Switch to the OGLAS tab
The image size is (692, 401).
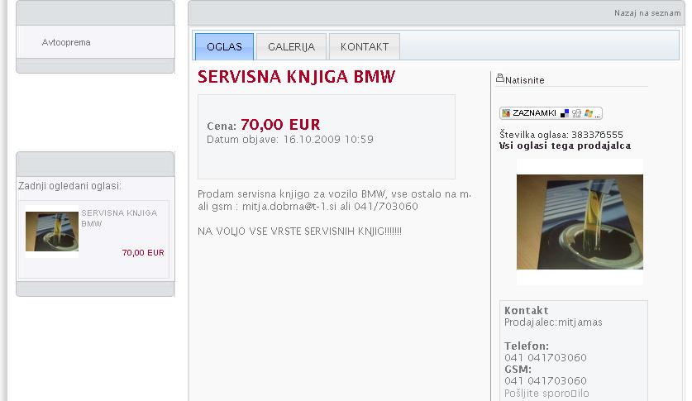(224, 47)
